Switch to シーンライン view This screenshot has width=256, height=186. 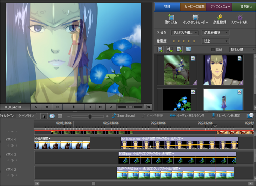[27, 116]
